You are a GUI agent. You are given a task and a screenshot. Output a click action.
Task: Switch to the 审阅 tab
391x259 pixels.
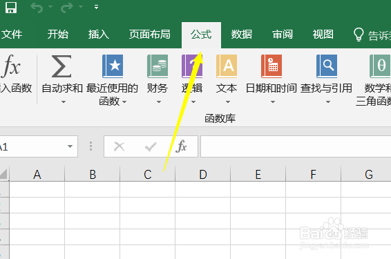(x=283, y=35)
